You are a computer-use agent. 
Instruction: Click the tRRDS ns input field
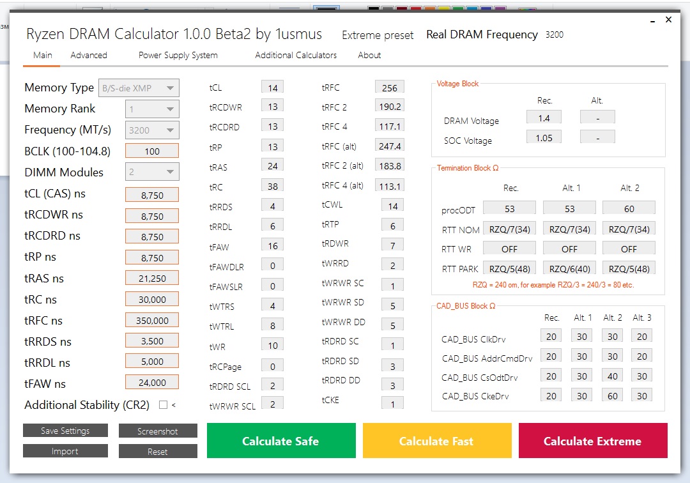pyautogui.click(x=152, y=341)
